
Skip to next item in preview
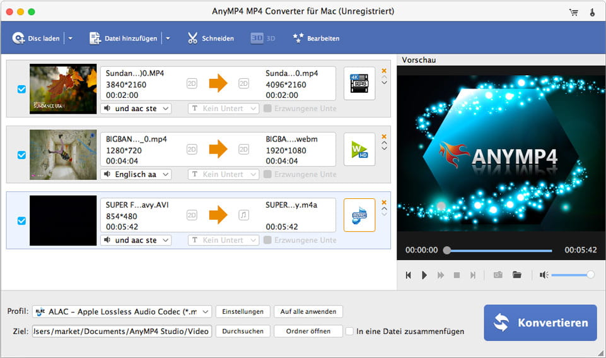[x=473, y=275]
